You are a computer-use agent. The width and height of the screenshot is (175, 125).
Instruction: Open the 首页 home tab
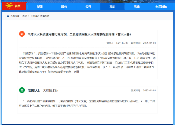18,6
